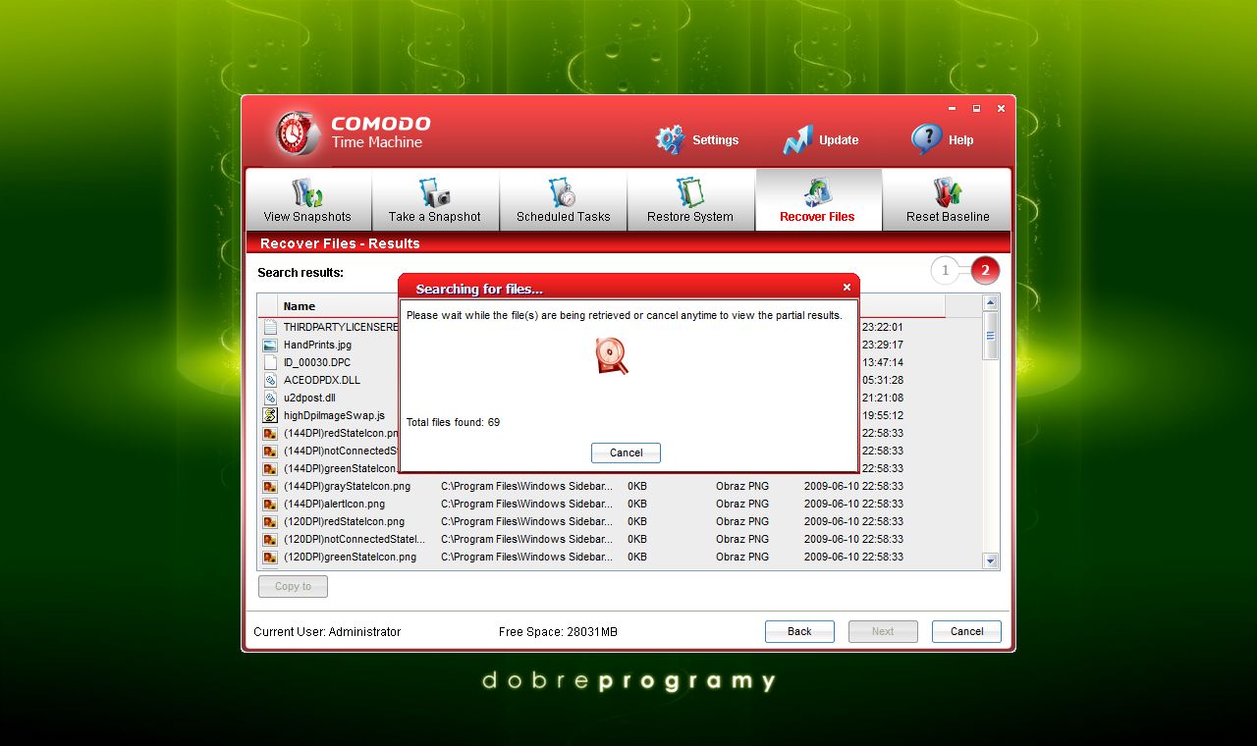Click PNG icon beside (120DPI)greenStateIcon.png
Image resolution: width=1257 pixels, height=746 pixels.
pyautogui.click(x=269, y=557)
